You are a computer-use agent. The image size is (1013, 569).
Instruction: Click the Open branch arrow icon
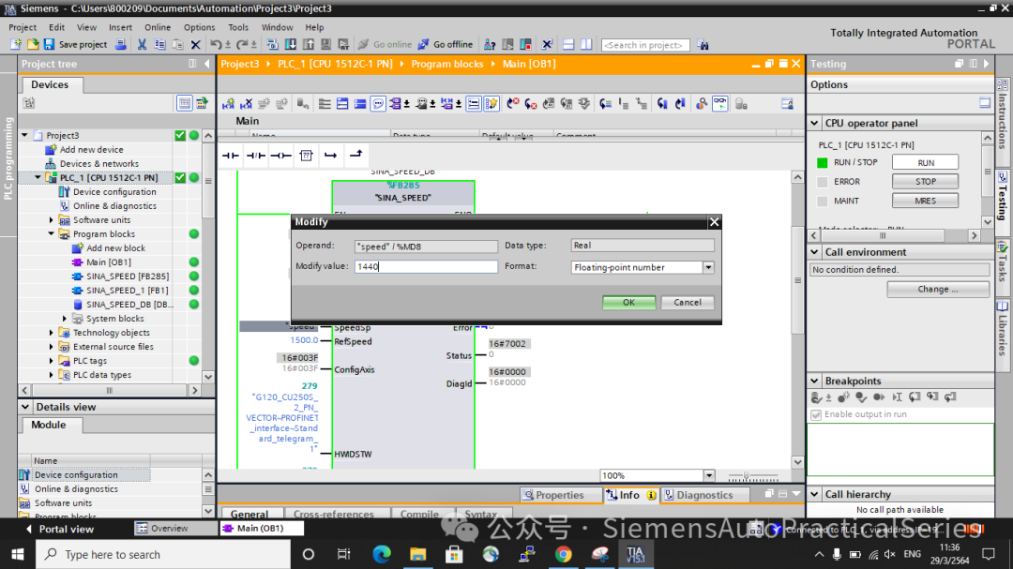click(331, 155)
